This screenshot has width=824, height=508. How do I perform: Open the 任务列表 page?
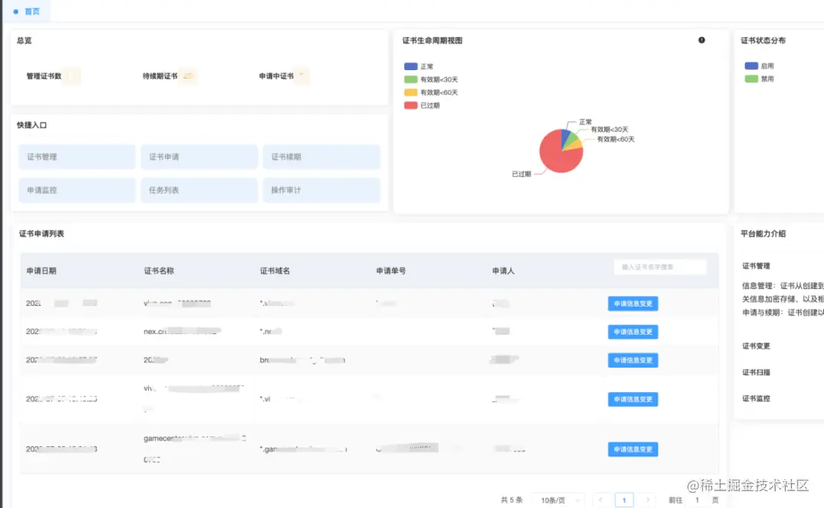click(199, 190)
